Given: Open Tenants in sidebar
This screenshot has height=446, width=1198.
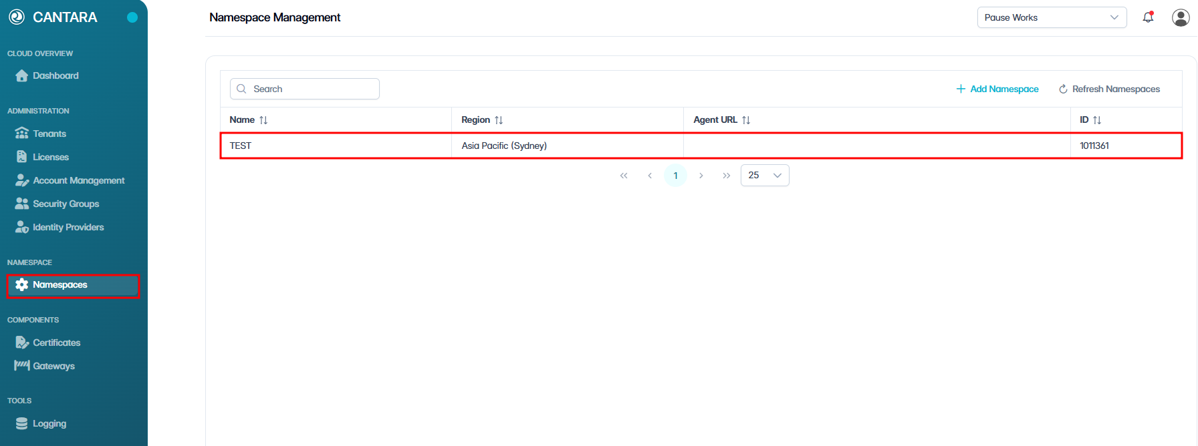Looking at the screenshot, I should coord(49,134).
